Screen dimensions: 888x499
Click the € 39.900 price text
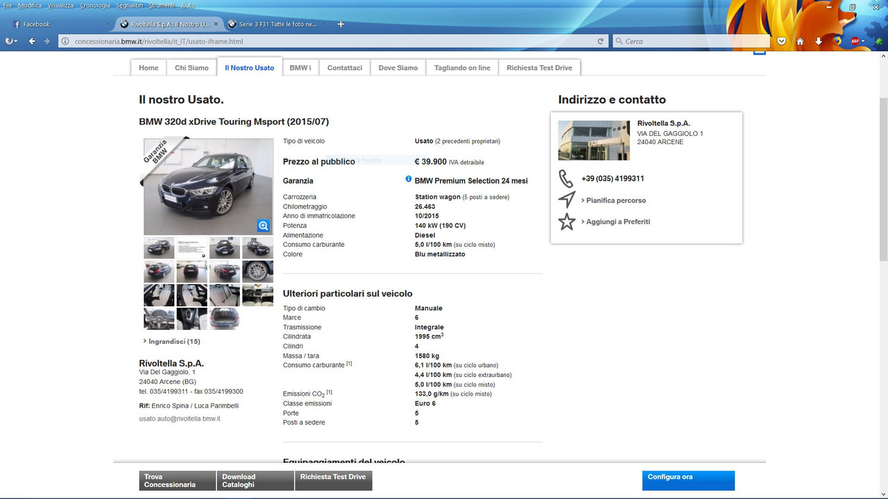pos(431,161)
